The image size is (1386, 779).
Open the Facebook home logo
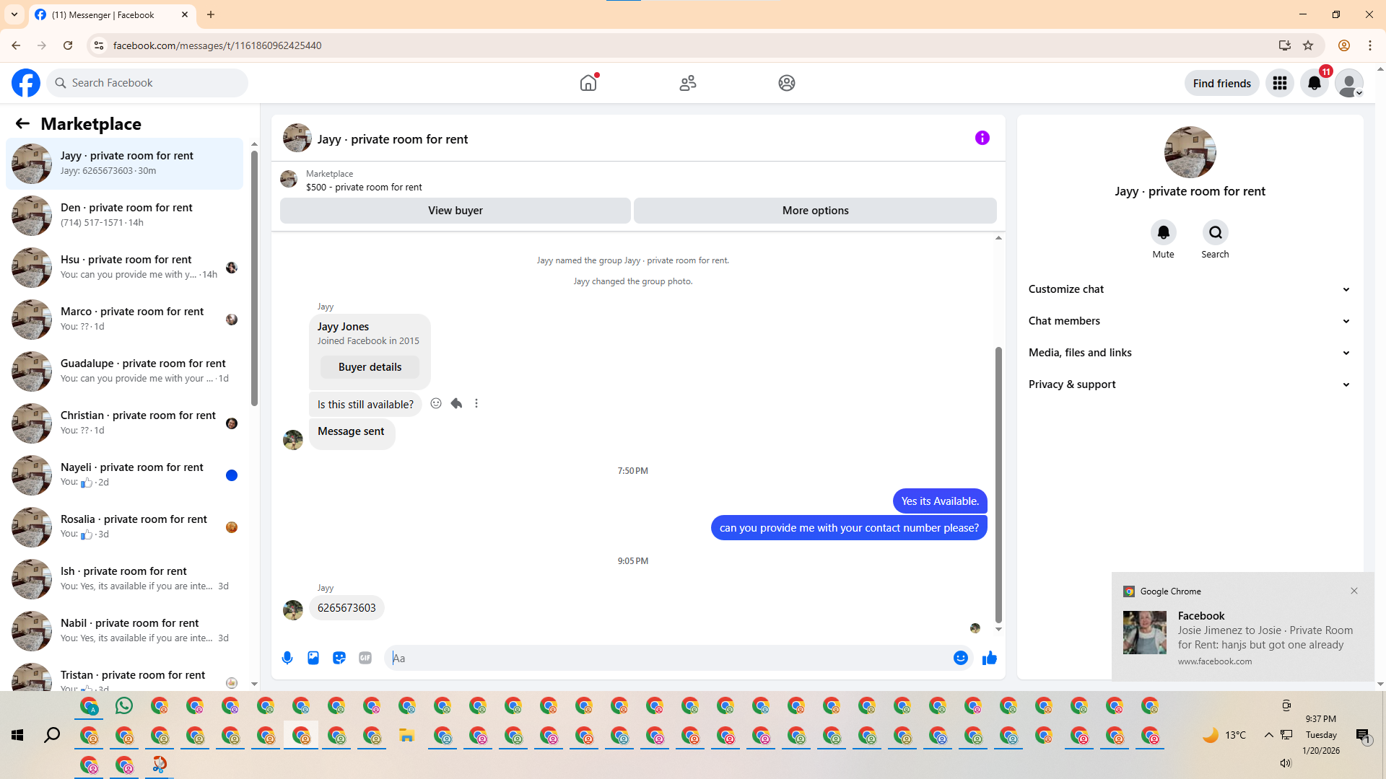(26, 83)
